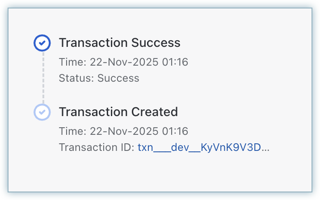The width and height of the screenshot is (320, 200).
Task: Click the "txn" prefix of the transaction ID link
Action: coord(145,148)
